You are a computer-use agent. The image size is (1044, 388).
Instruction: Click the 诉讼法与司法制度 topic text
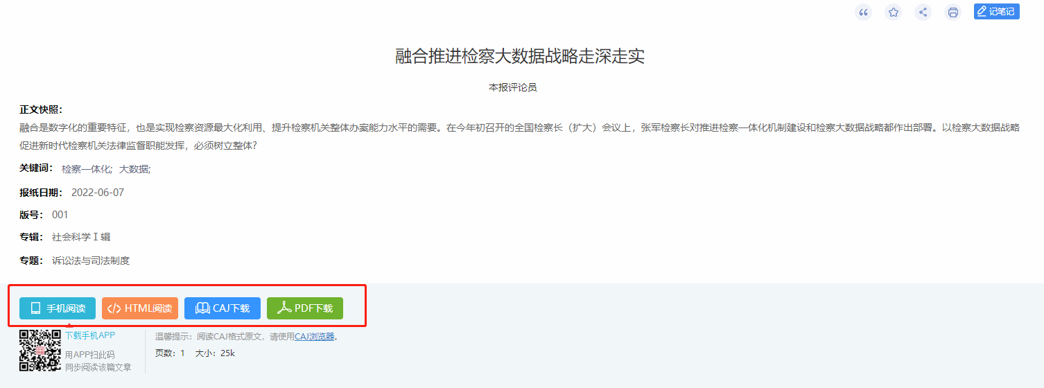click(91, 261)
